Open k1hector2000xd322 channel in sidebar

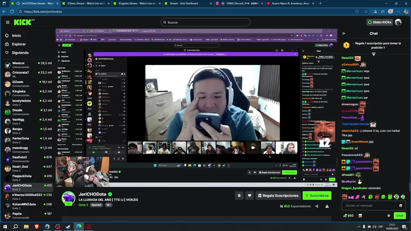pos(28,197)
